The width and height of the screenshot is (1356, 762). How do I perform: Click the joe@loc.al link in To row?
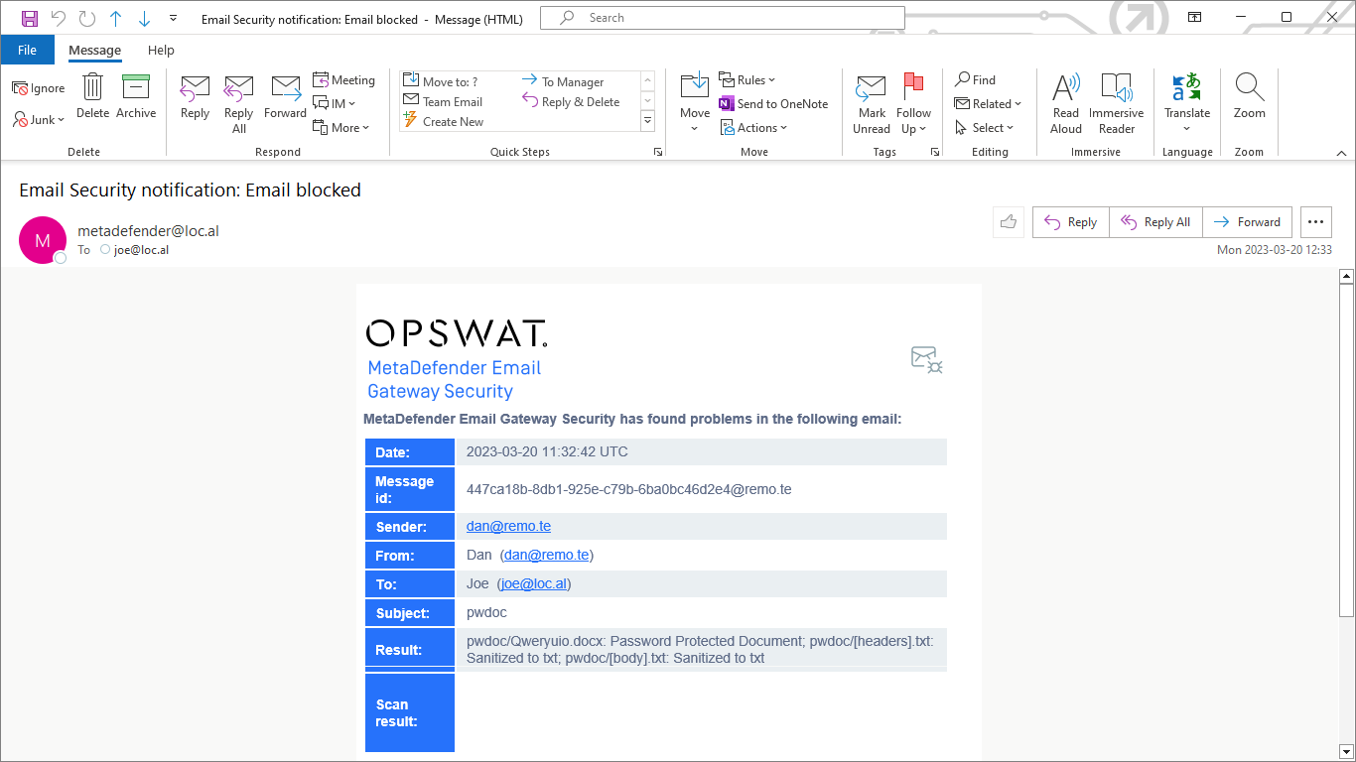tap(534, 583)
